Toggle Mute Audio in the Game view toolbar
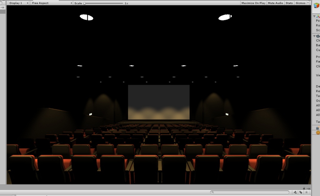This screenshot has height=196, width=320. point(275,3)
